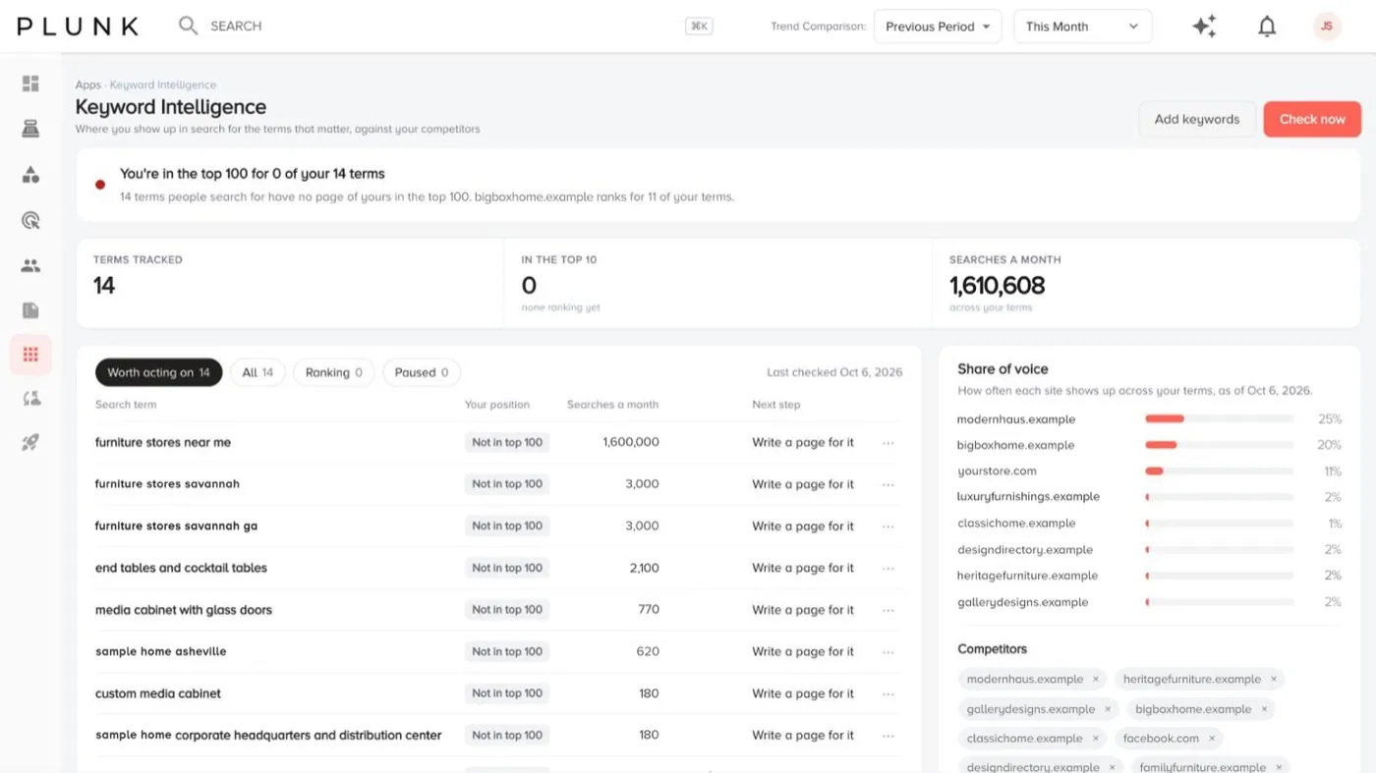Click the rocket icon in the sidebar

tap(30, 443)
